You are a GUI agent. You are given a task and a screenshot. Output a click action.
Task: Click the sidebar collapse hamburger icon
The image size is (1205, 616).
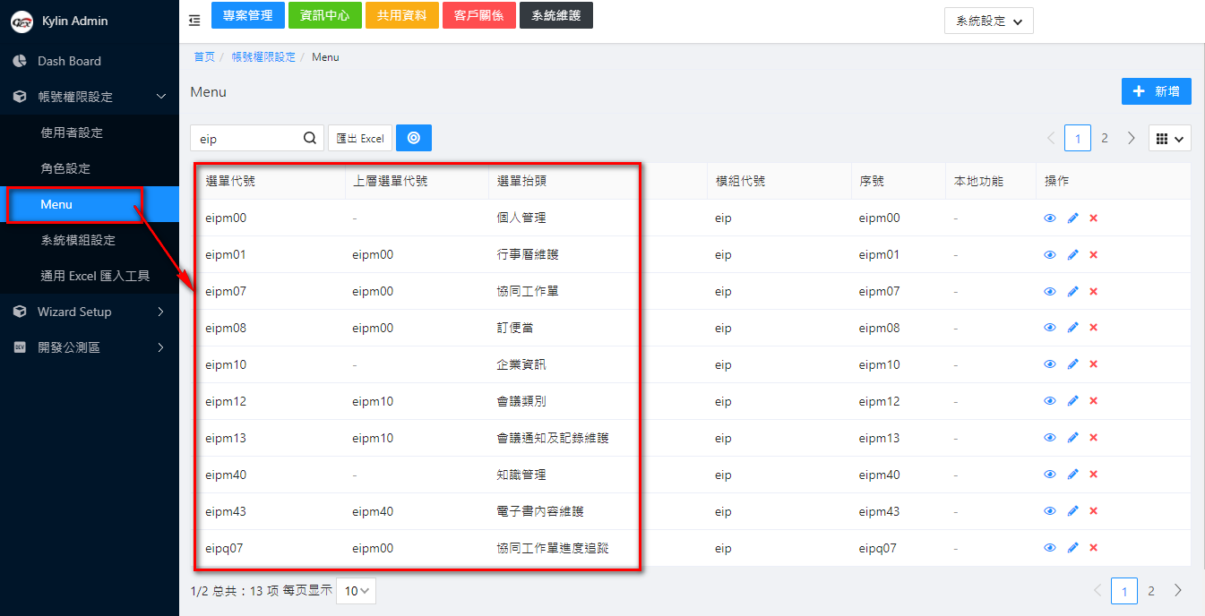194,21
